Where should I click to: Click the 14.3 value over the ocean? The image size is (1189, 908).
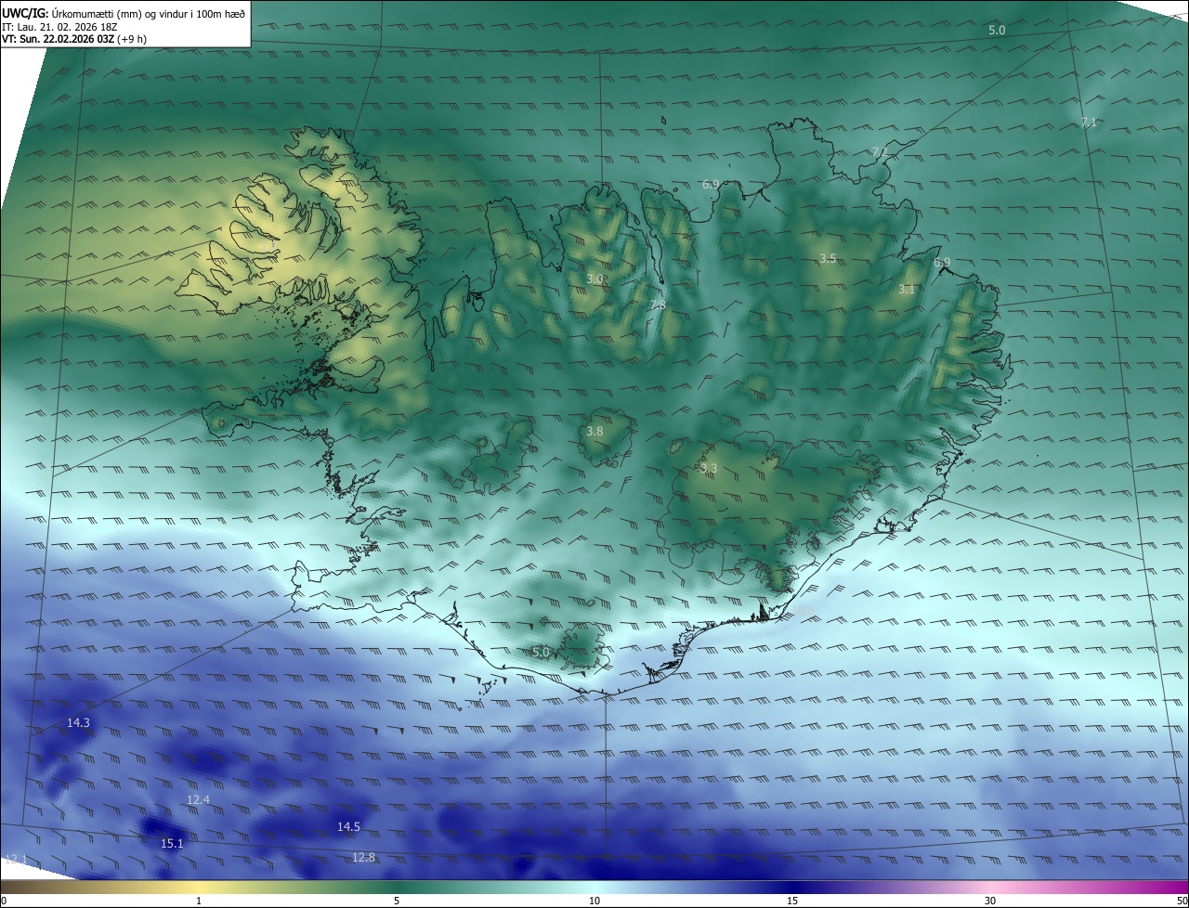pos(78,722)
